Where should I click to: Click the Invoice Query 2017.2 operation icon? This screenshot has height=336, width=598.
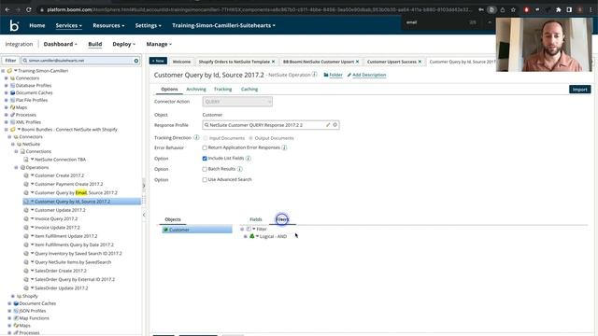pyautogui.click(x=26, y=218)
